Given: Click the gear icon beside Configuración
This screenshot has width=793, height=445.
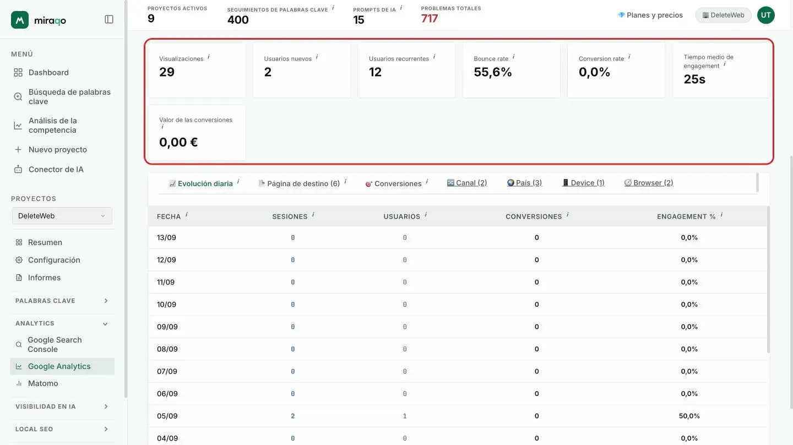Looking at the screenshot, I should (19, 260).
